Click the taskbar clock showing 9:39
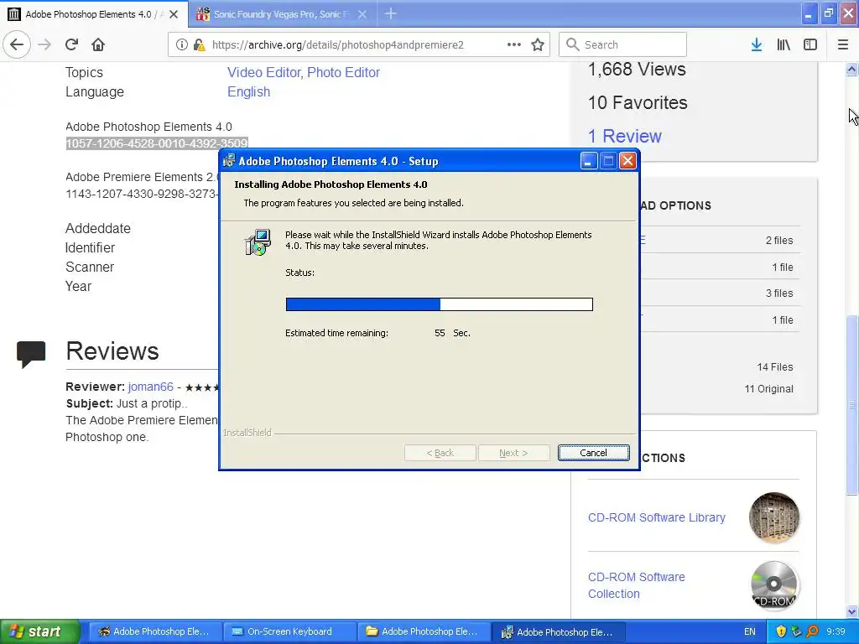The width and height of the screenshot is (859, 644). (x=836, y=632)
